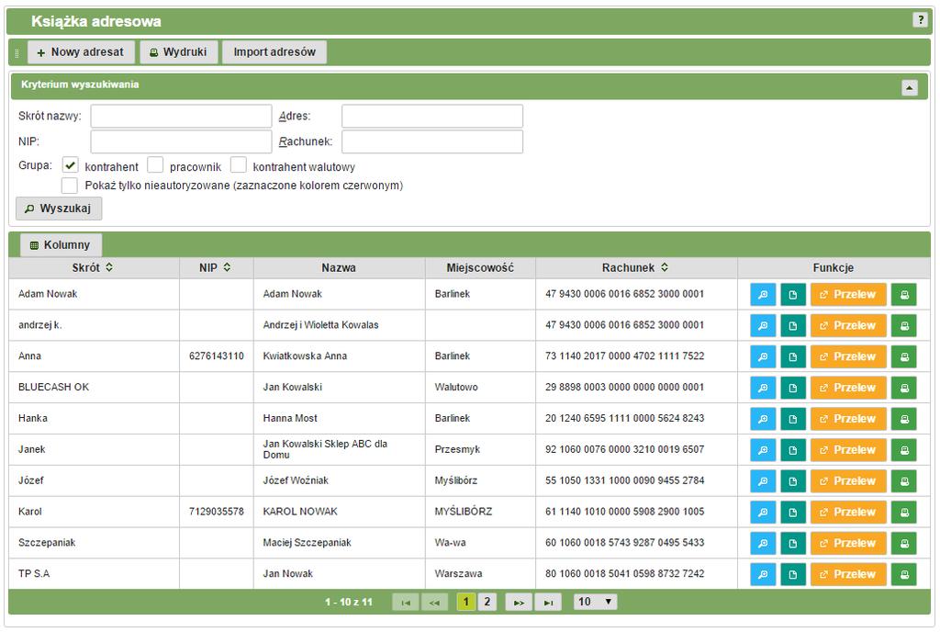Screen dimensions: 940x632
Task: Run search with Wyszukaj button
Action: [x=59, y=209]
